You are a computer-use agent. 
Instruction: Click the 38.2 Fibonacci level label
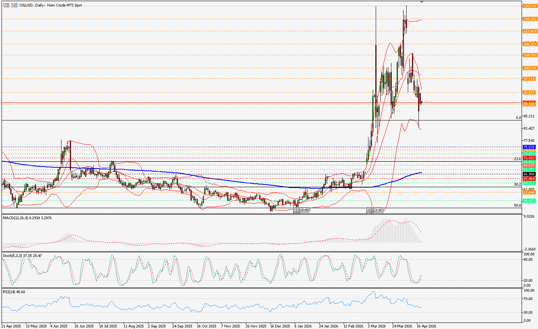click(x=517, y=184)
